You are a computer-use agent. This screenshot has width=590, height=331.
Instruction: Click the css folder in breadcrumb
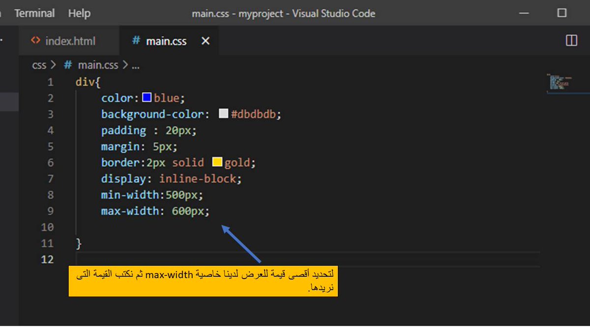[39, 65]
